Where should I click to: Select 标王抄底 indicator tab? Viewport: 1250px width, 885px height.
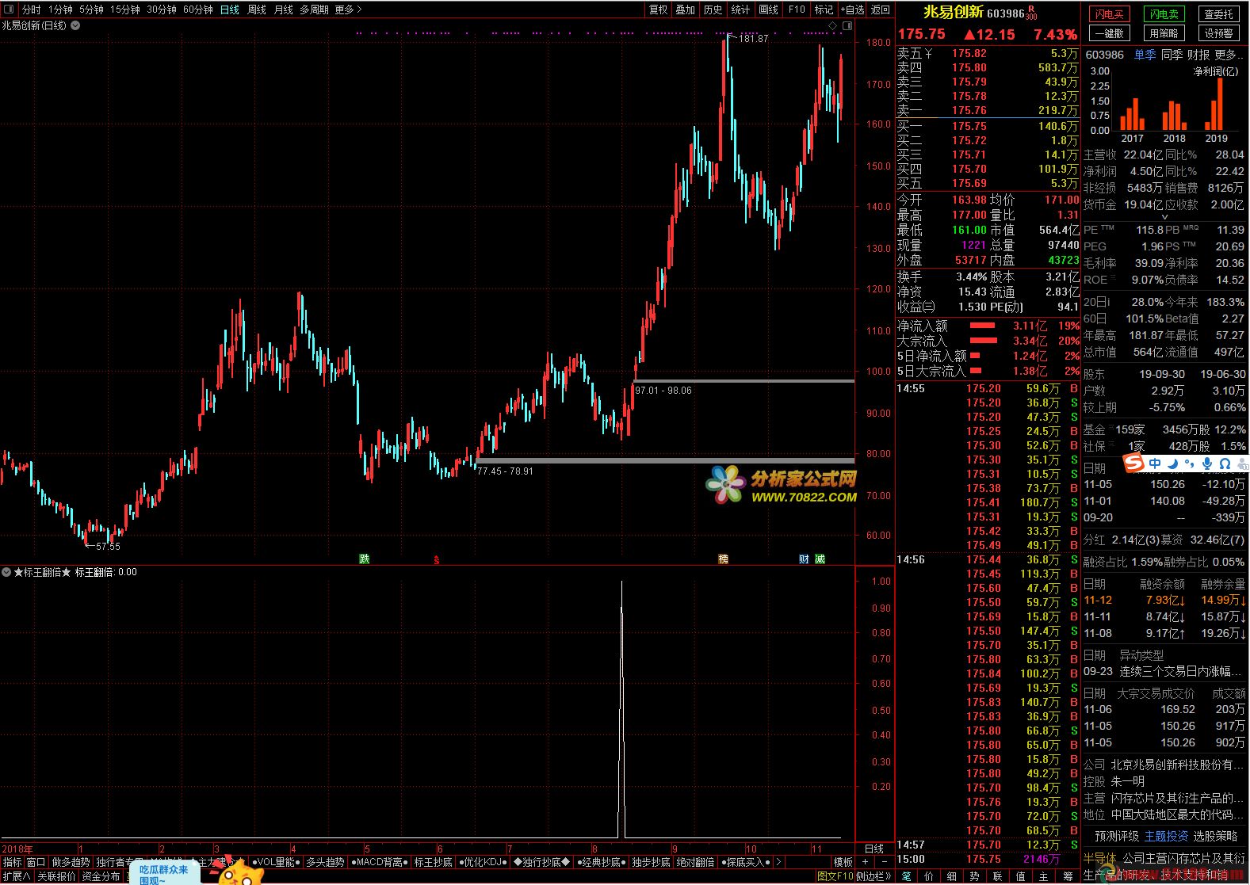click(x=434, y=862)
